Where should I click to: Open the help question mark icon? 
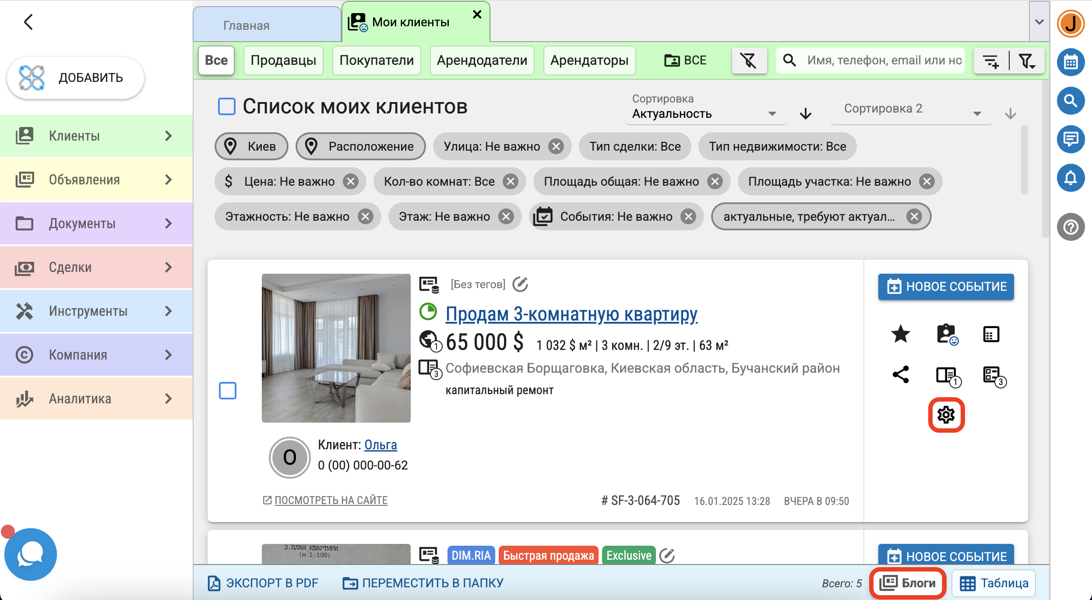(x=1070, y=227)
